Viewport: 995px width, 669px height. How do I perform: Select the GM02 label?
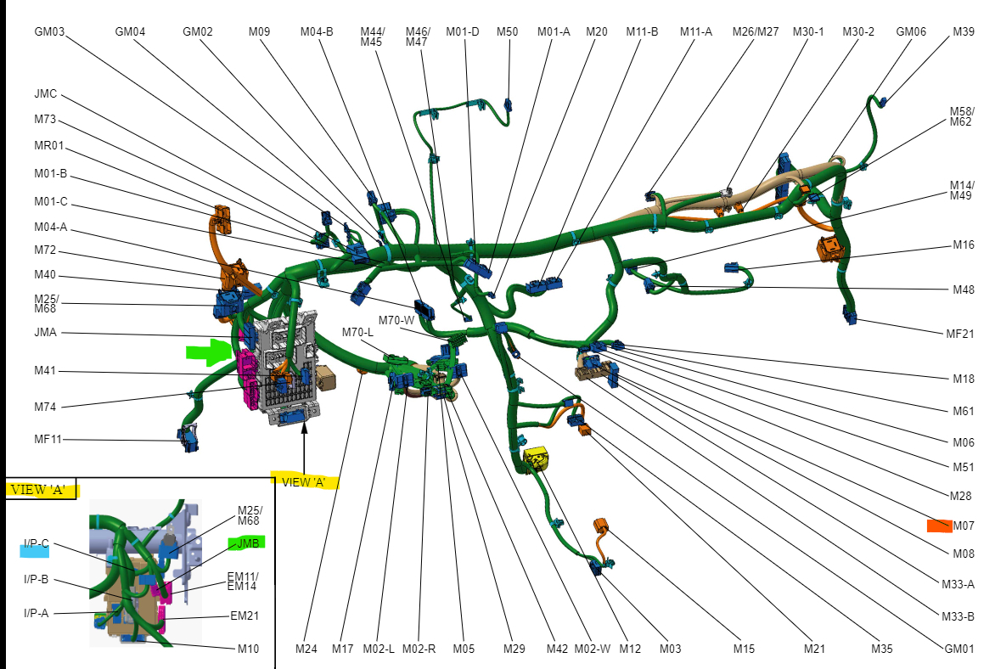pos(198,31)
